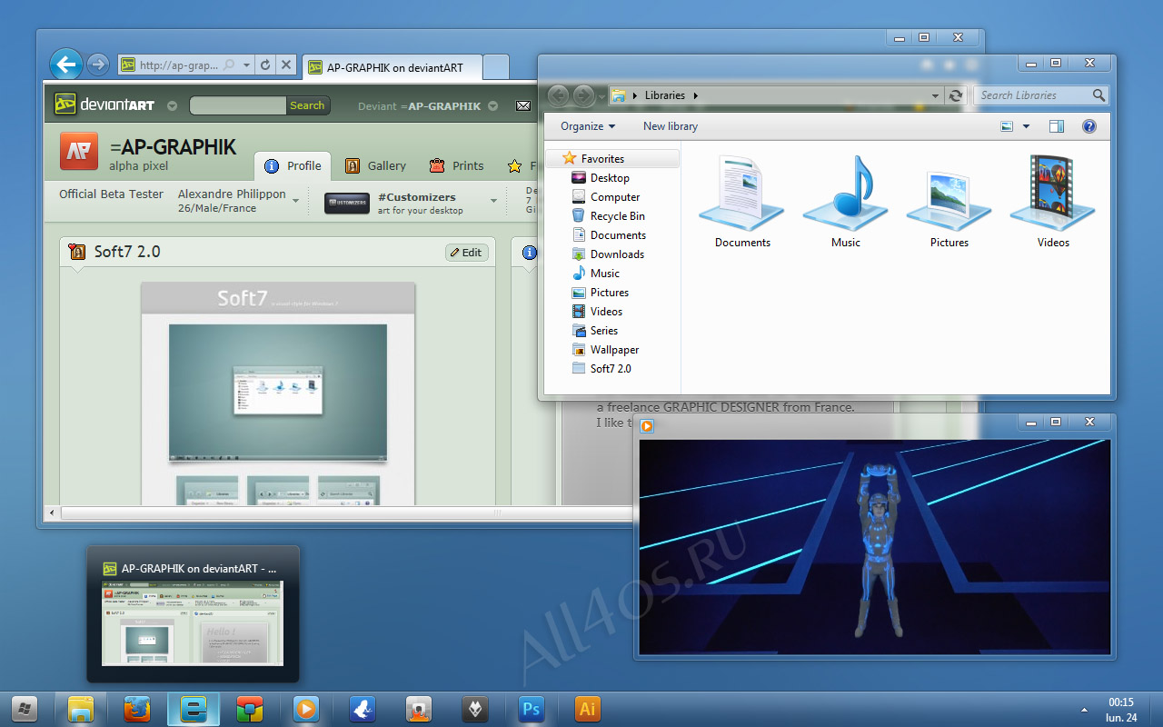1163x727 pixels.
Task: Expand the Deviant =AP-GRAPHIK account dropdown
Action: click(x=492, y=105)
